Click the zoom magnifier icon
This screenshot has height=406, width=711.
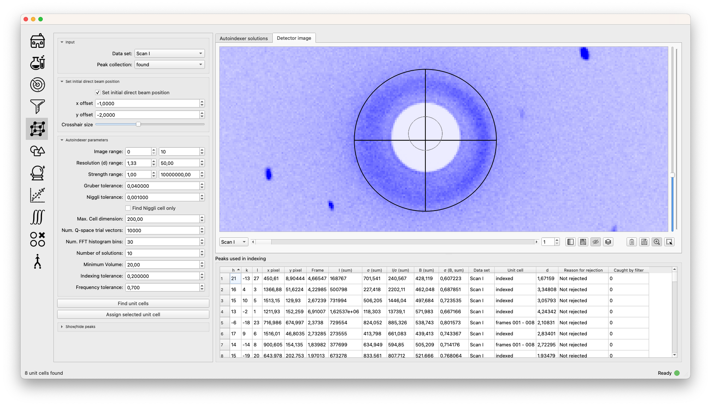656,242
